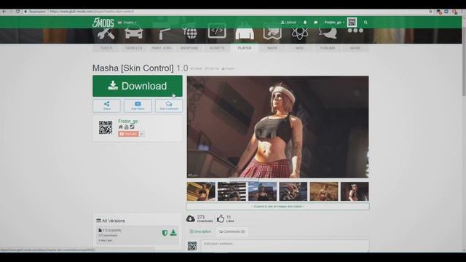
Task: Select the VEHICLES menu label
Action: [x=134, y=48]
